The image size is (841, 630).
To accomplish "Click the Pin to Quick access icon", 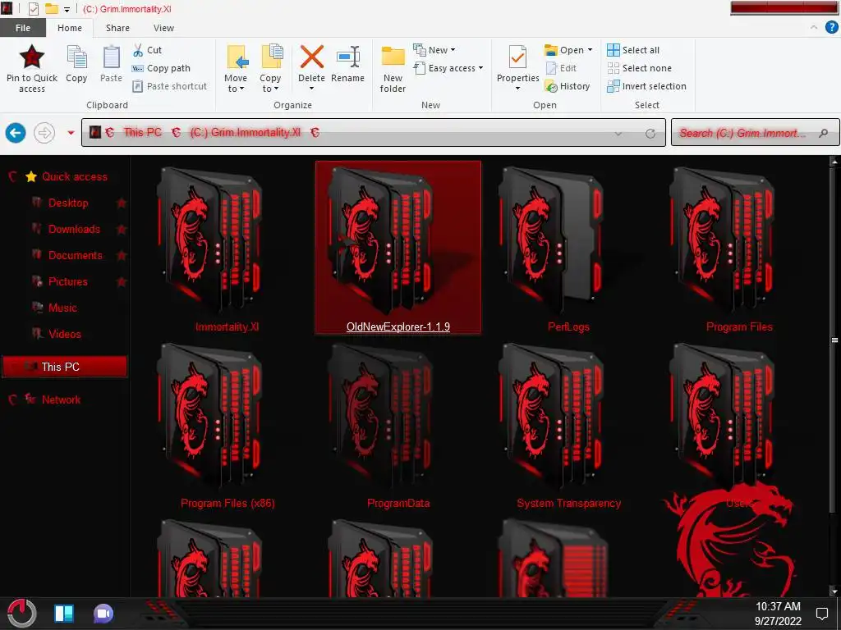I will (x=32, y=57).
